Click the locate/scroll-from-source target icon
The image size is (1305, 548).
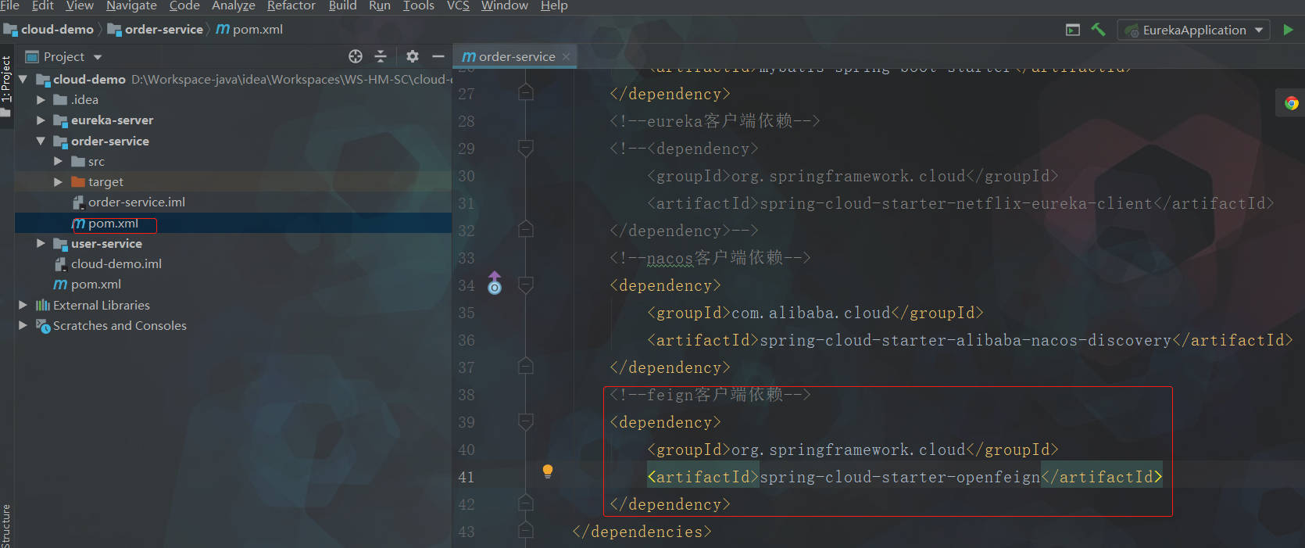tap(356, 56)
